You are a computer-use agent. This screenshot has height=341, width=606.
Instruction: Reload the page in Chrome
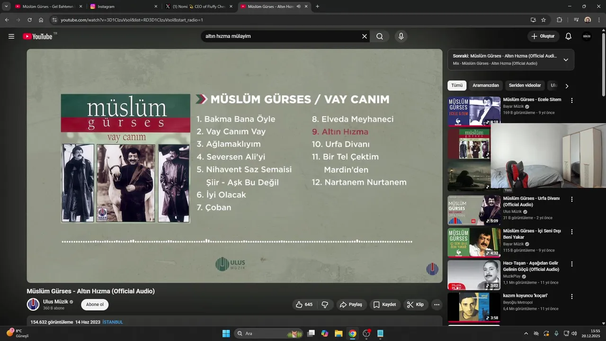29,20
